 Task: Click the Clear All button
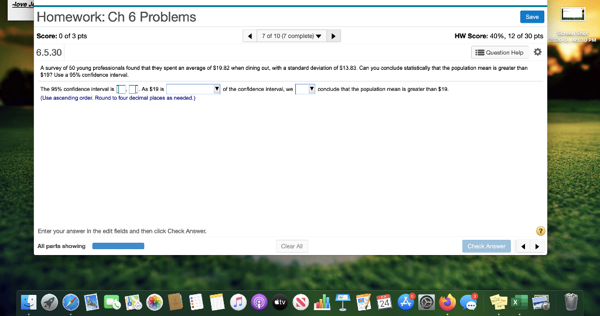pyautogui.click(x=292, y=246)
